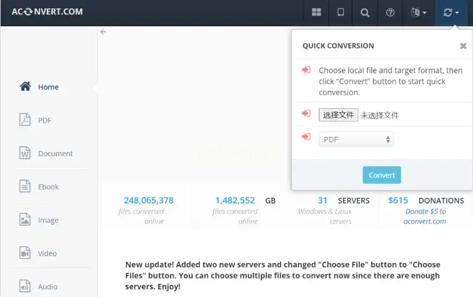This screenshot has width=473, height=297.
Task: Open the Ebook converter icon
Action: (x=25, y=186)
